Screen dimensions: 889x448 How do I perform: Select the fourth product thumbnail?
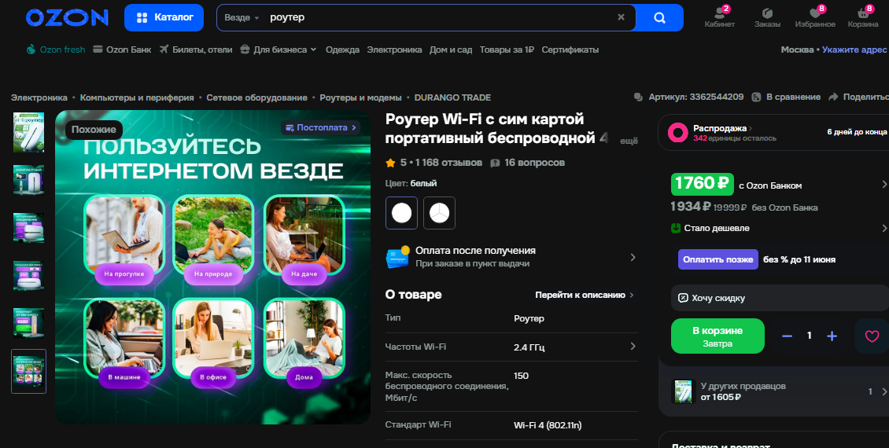28,275
